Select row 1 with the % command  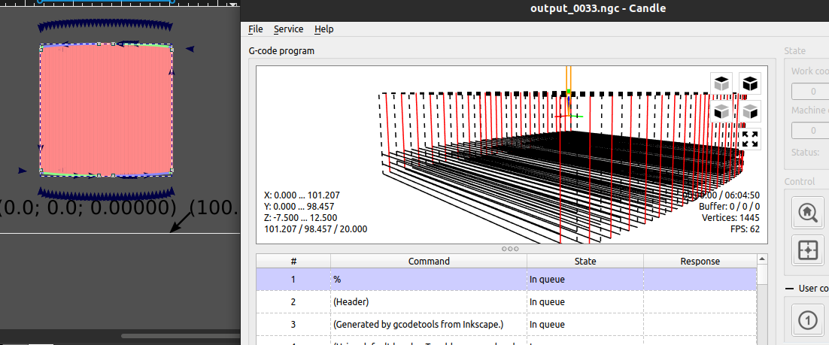click(x=506, y=280)
